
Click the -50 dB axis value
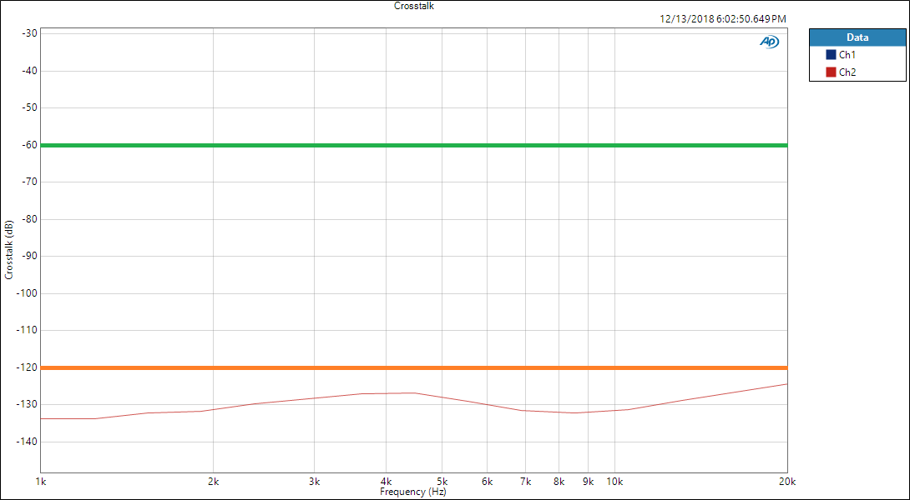pyautogui.click(x=29, y=107)
